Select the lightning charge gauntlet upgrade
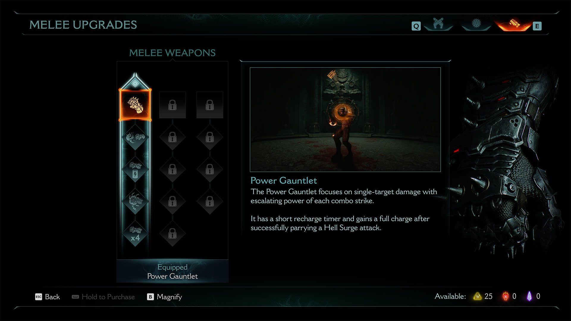 135,170
